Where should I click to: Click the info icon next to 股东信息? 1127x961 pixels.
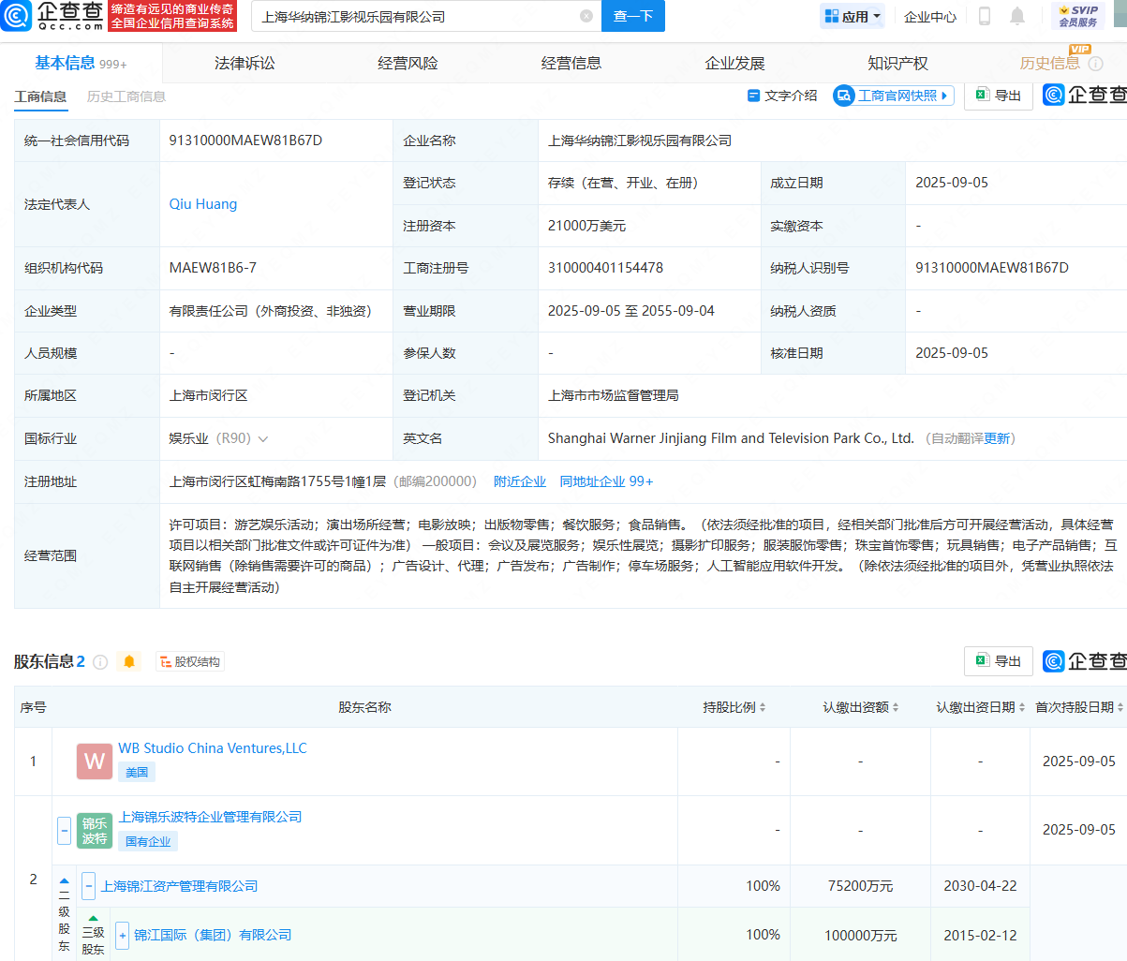pyautogui.click(x=100, y=662)
